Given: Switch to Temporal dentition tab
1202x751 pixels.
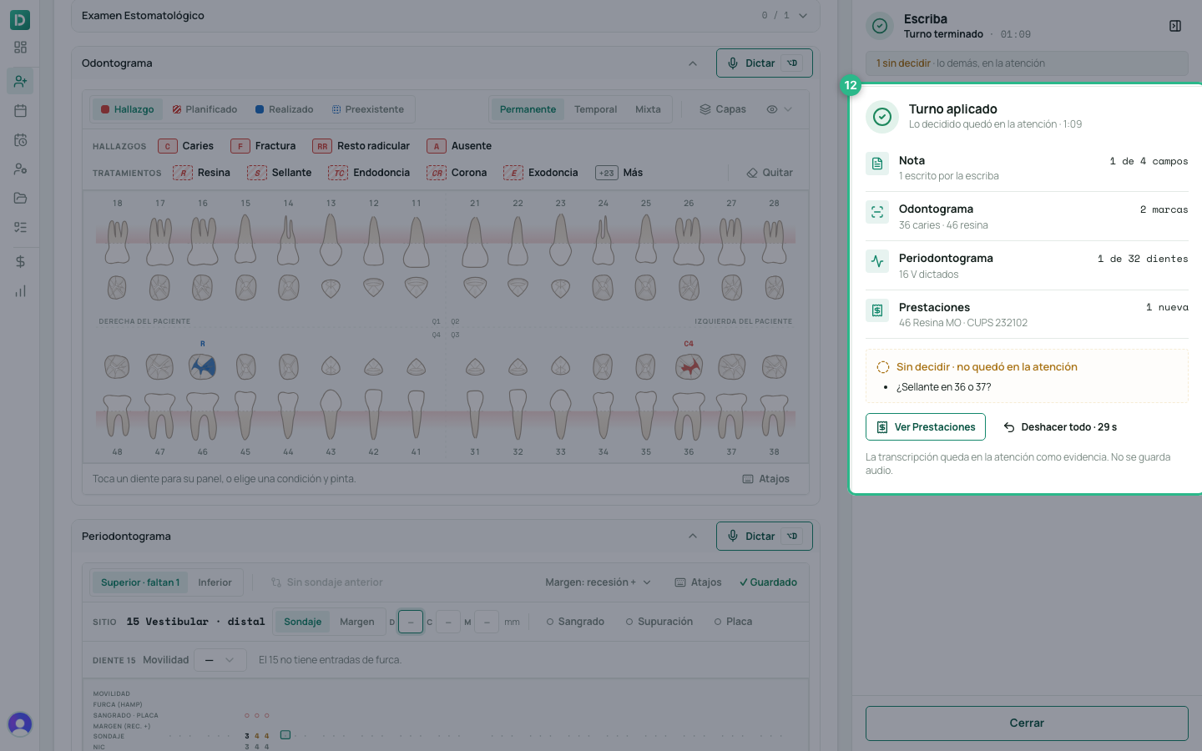Looking at the screenshot, I should (x=595, y=109).
